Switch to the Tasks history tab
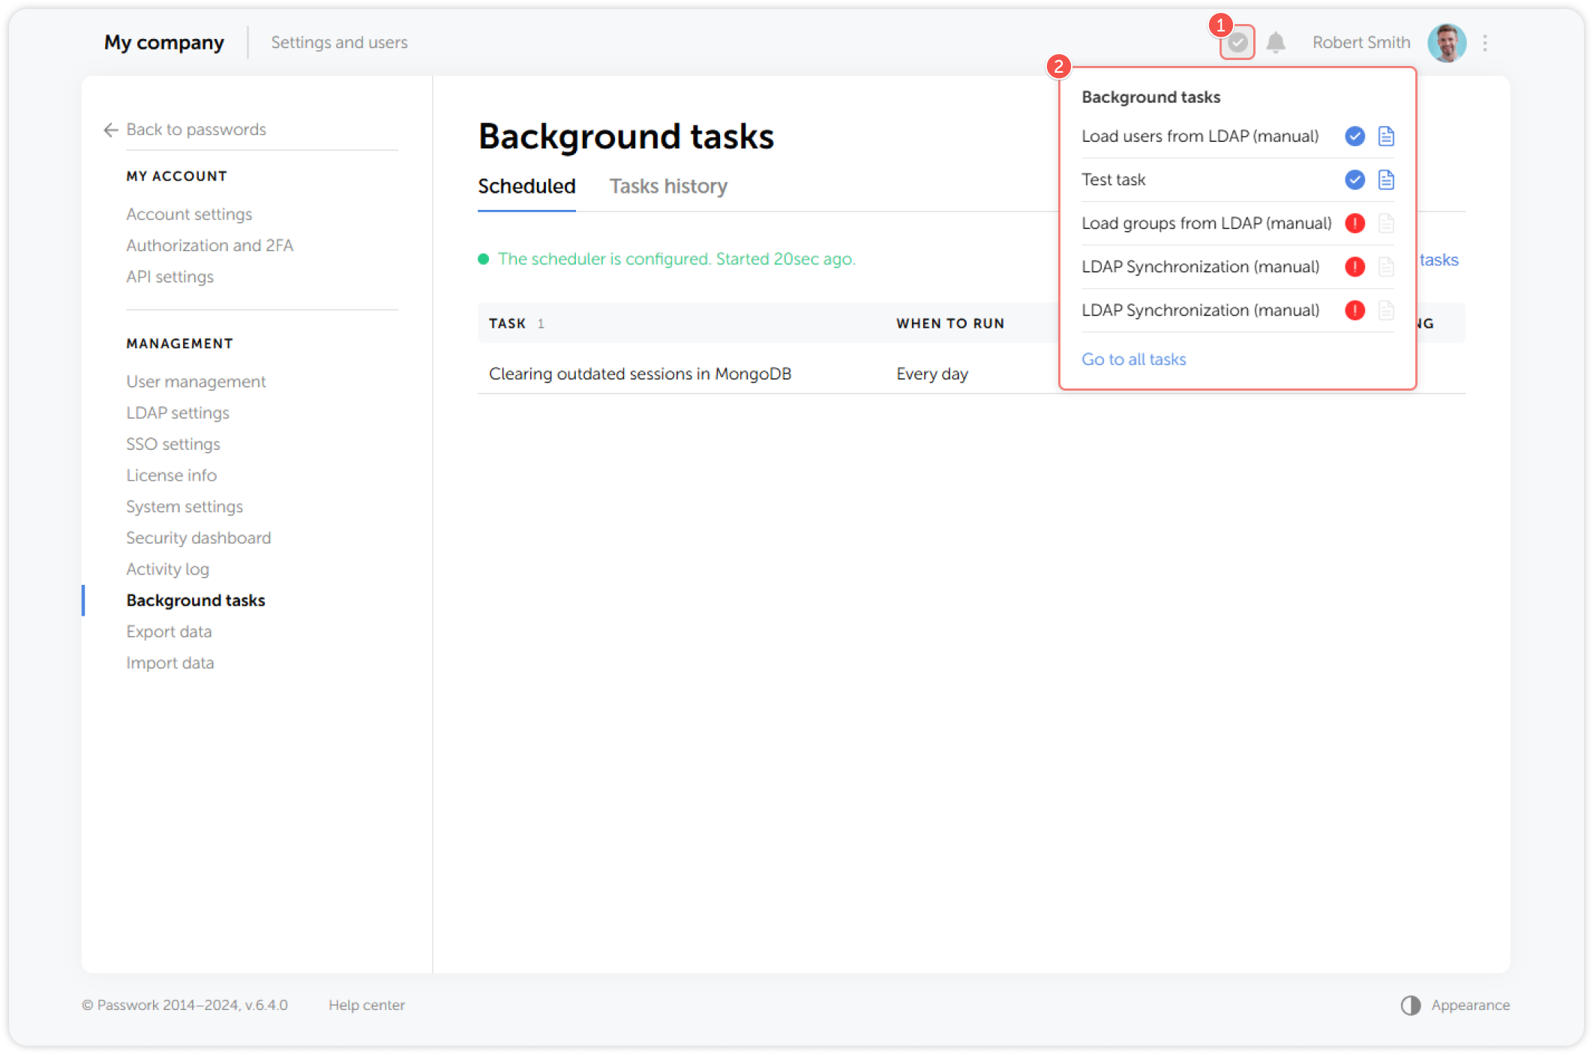This screenshot has width=1593, height=1055. pos(668,186)
